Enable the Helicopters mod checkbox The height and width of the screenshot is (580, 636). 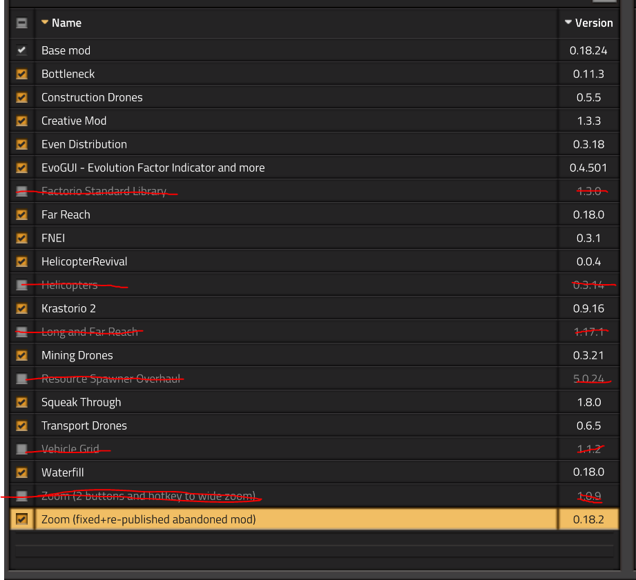(22, 285)
